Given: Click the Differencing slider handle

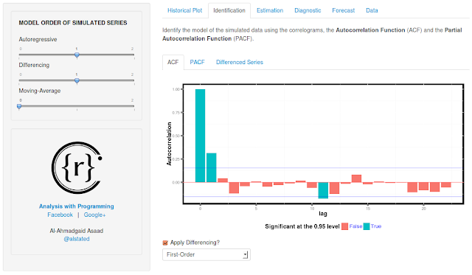Looking at the screenshot, I should point(77,80).
